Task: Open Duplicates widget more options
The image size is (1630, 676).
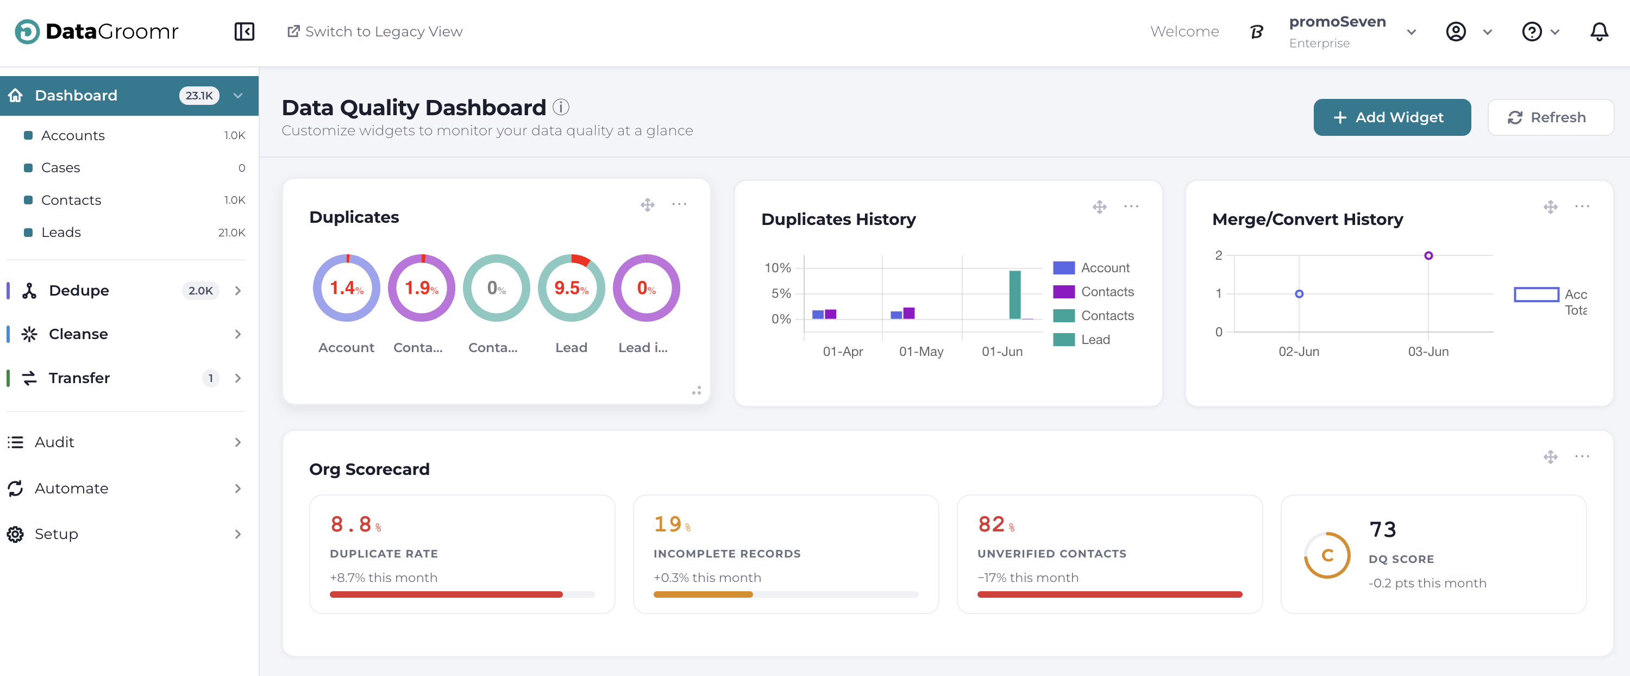Action: coord(679,204)
